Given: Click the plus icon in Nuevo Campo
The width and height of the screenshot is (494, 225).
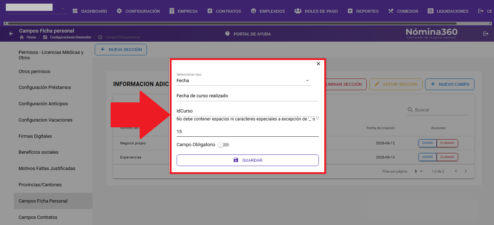Looking at the screenshot, I should click(433, 84).
